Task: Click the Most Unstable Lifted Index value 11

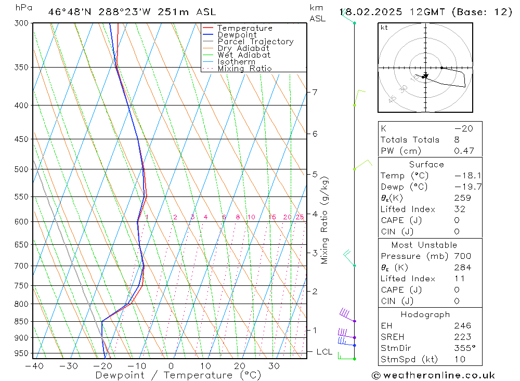Action: [460, 279]
